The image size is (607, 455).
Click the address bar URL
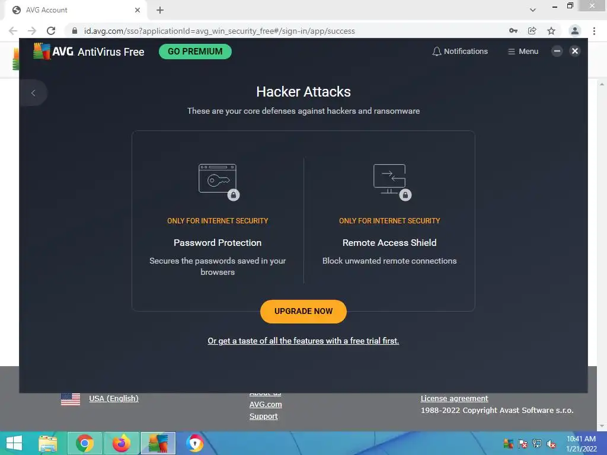tap(219, 31)
